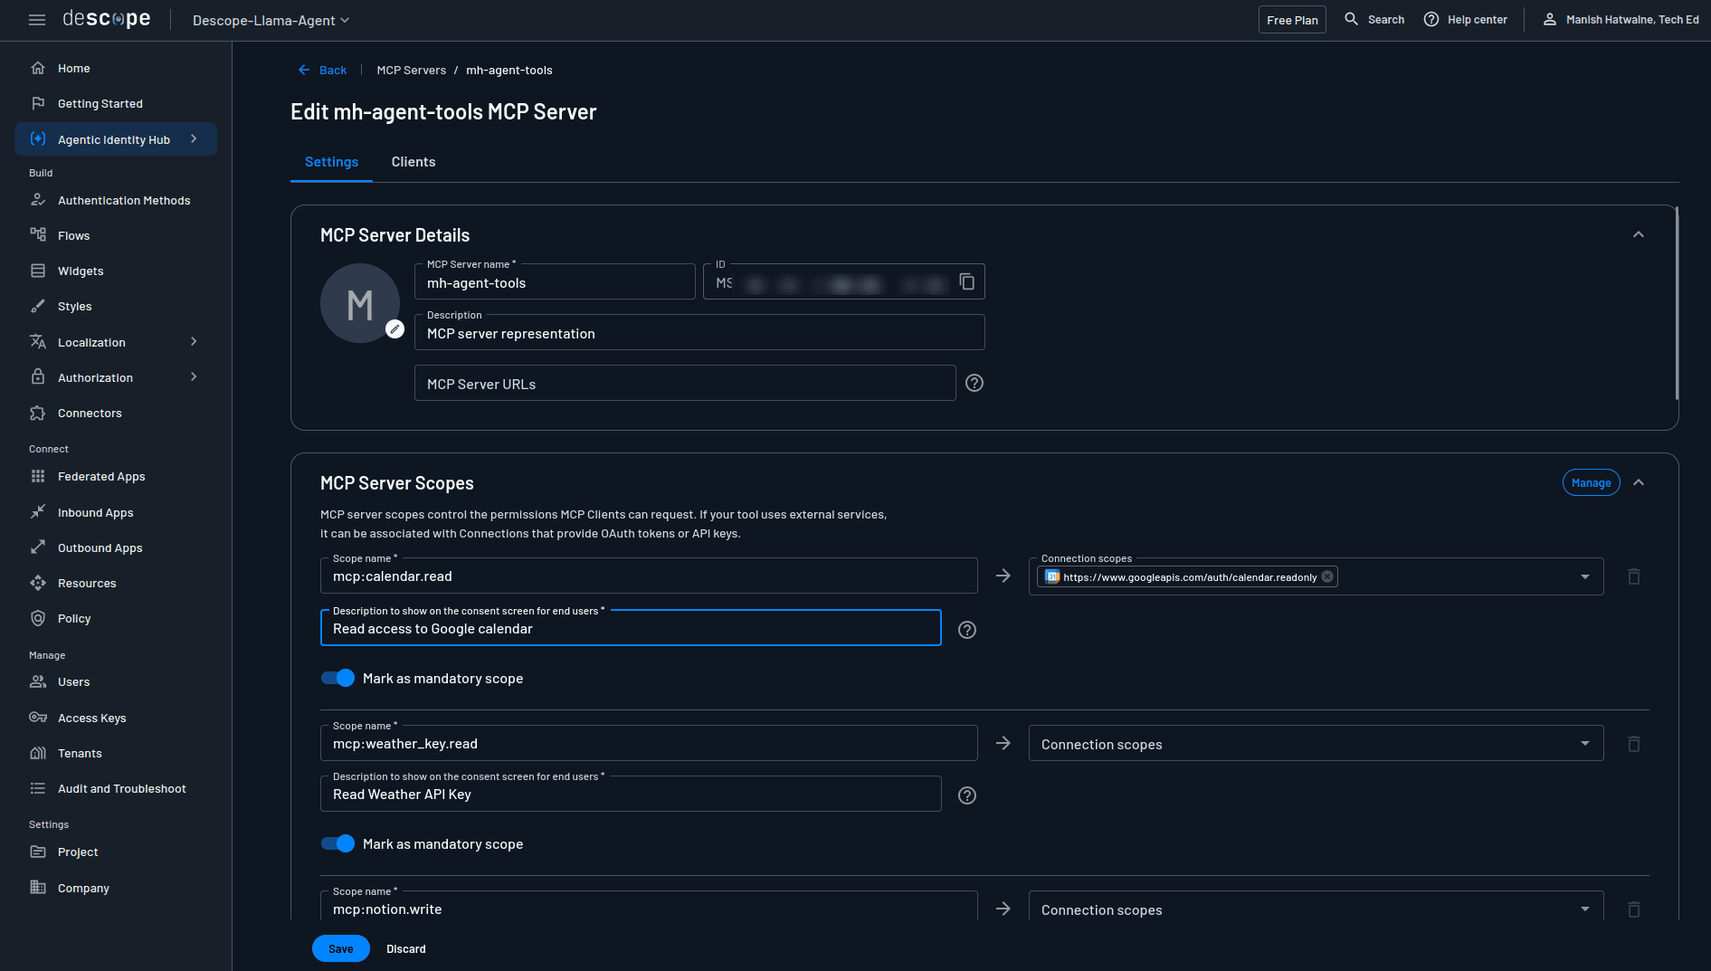Open Inbound Apps icon
The width and height of the screenshot is (1711, 971).
pos(38,512)
